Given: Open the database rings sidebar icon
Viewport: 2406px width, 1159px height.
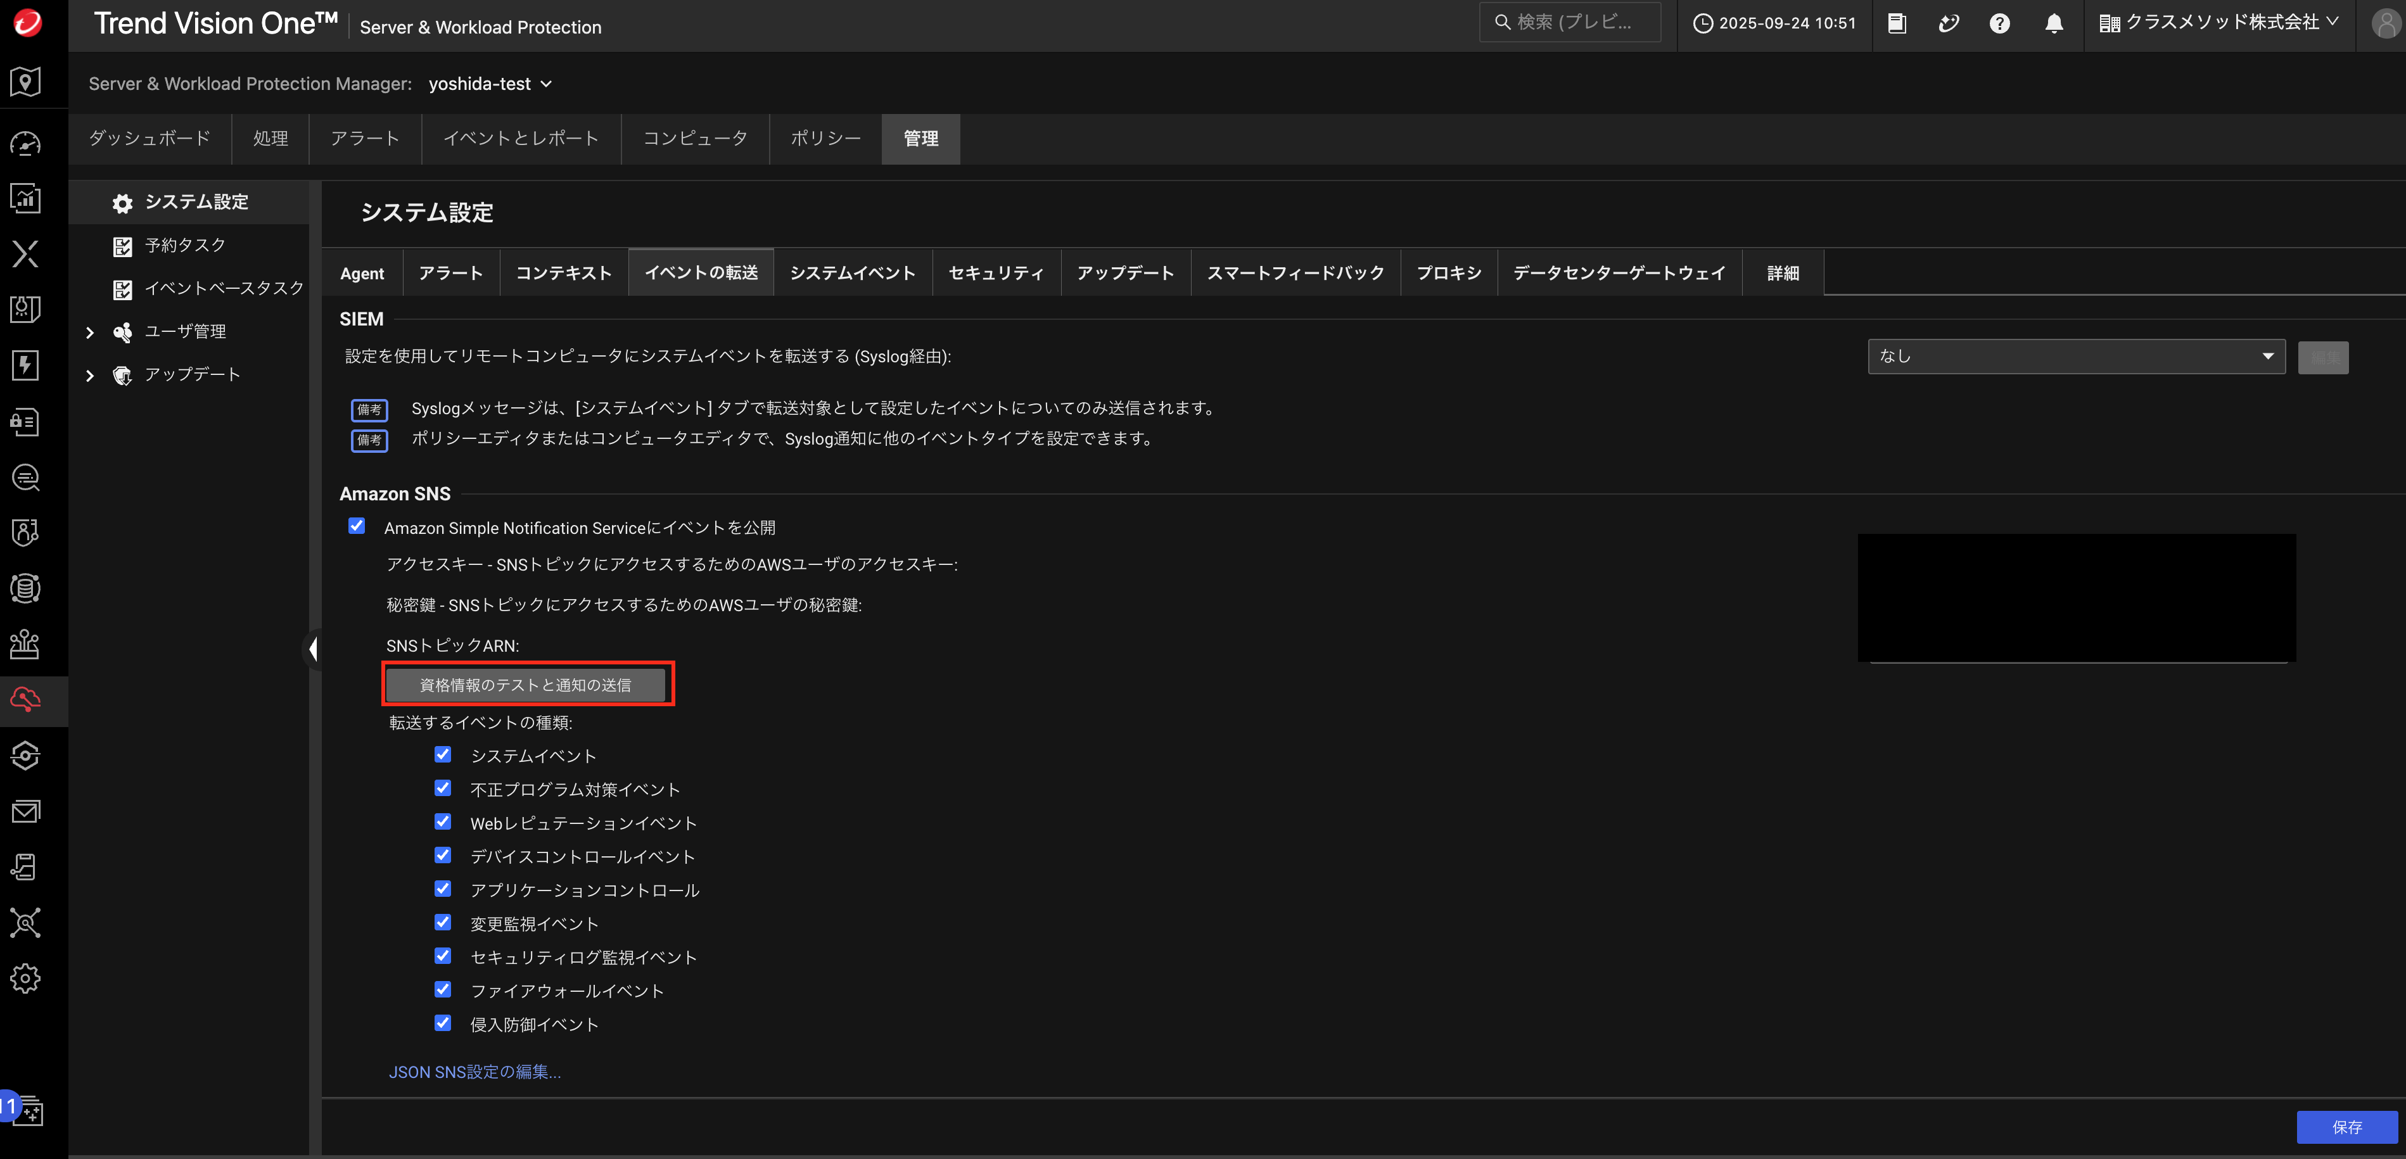Looking at the screenshot, I should (x=25, y=588).
